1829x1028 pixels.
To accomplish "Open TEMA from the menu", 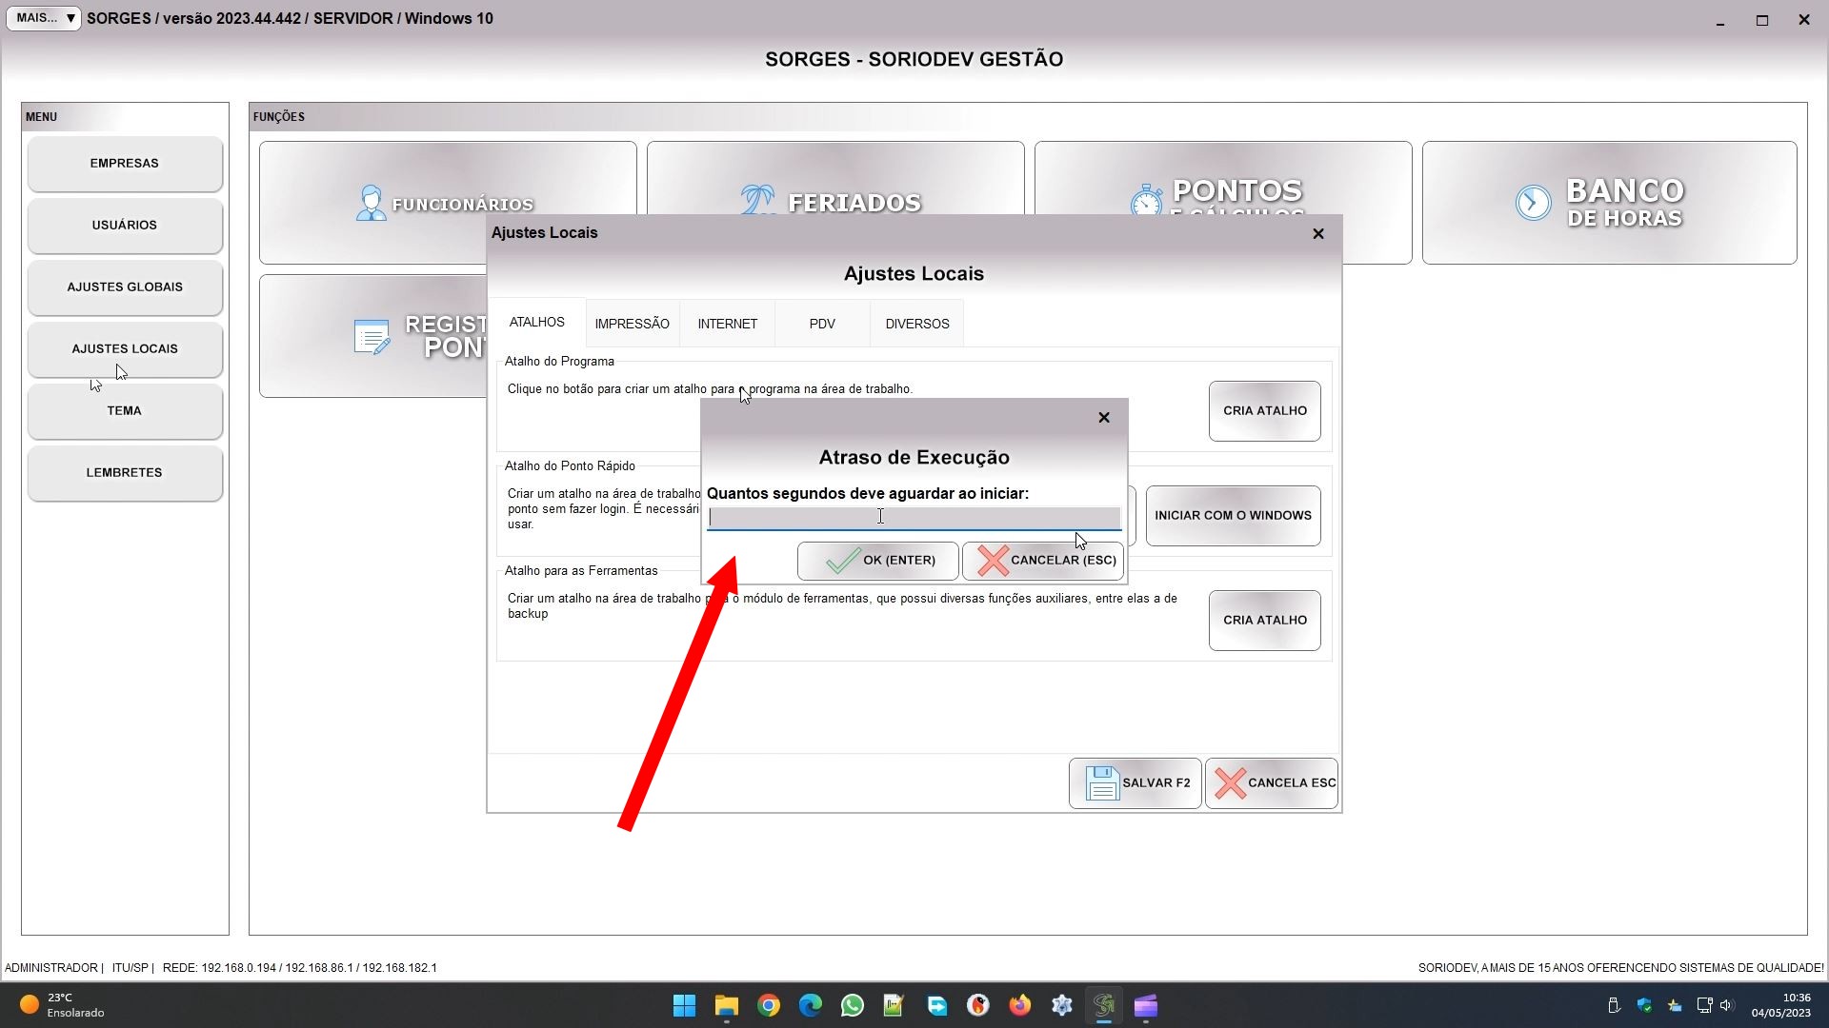I will pyautogui.click(x=125, y=411).
